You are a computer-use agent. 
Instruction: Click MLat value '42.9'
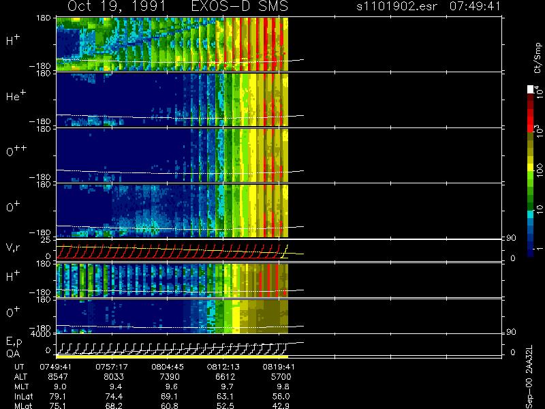coord(281,406)
